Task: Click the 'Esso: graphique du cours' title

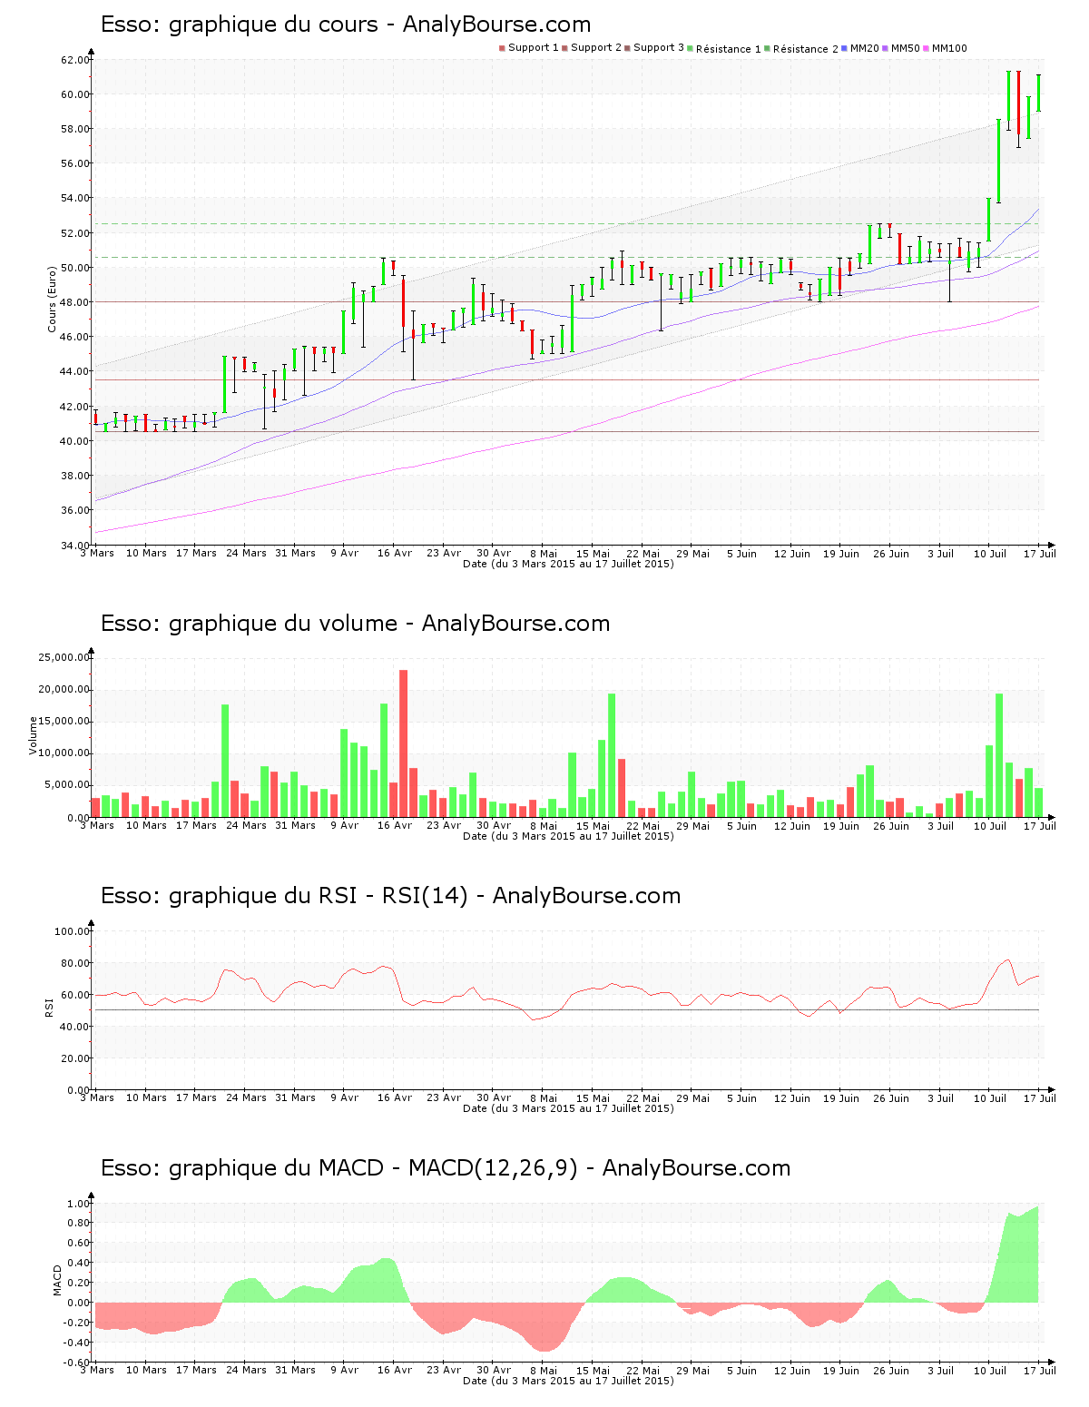Action: 240,25
